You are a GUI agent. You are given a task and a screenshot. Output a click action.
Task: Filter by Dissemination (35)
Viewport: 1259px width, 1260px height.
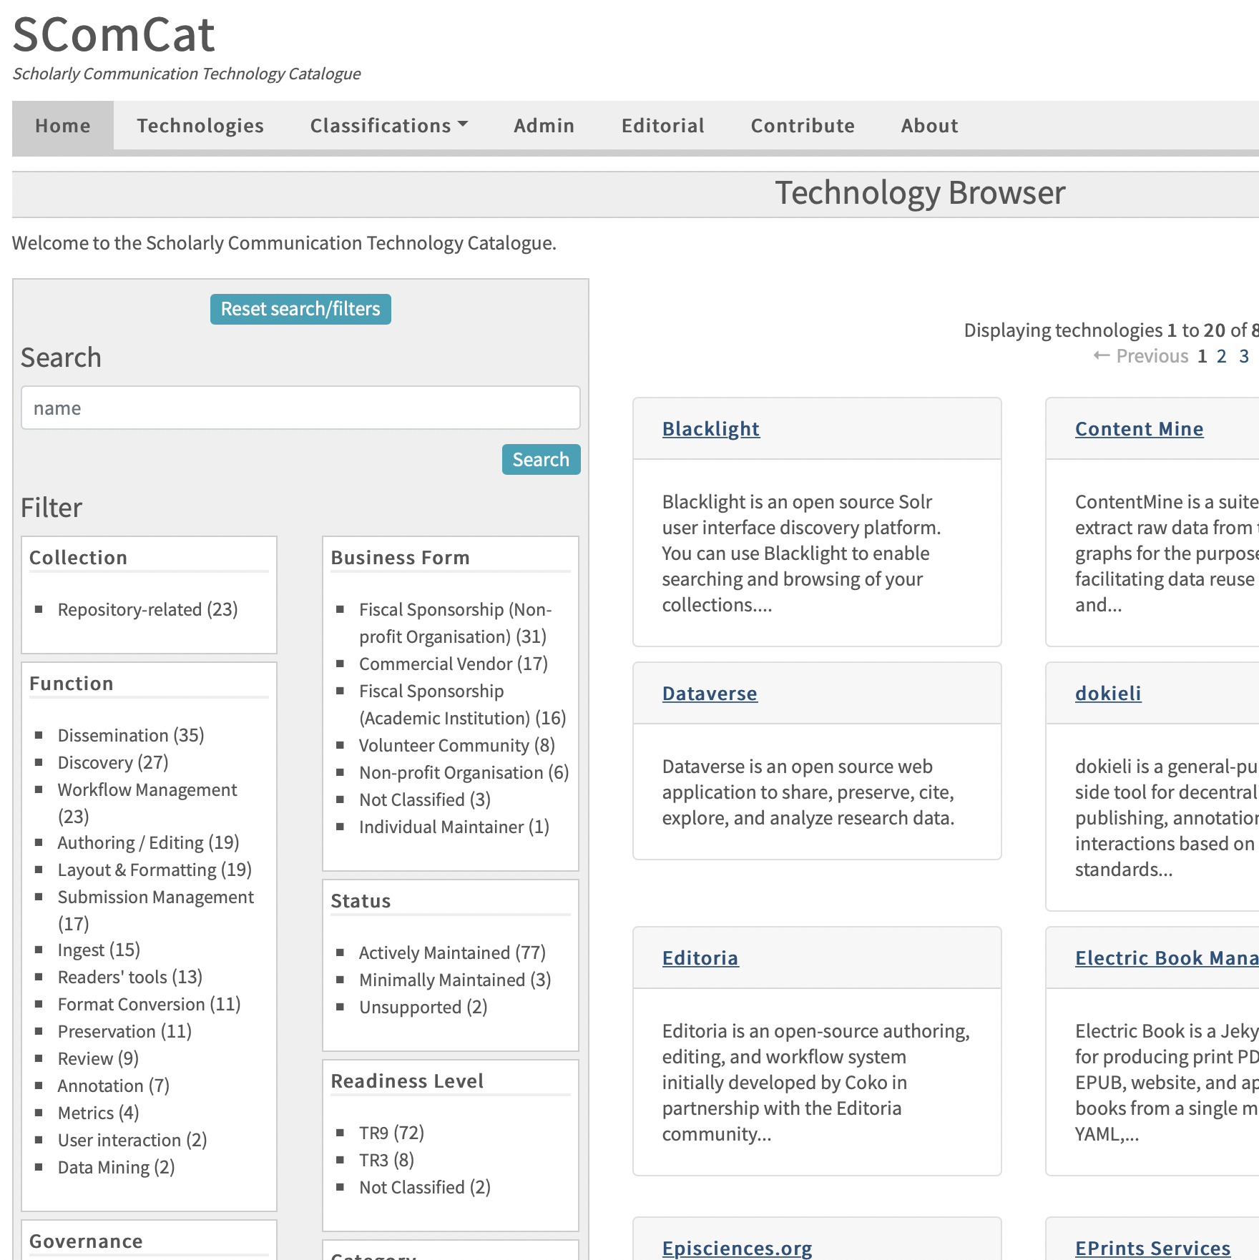131,735
